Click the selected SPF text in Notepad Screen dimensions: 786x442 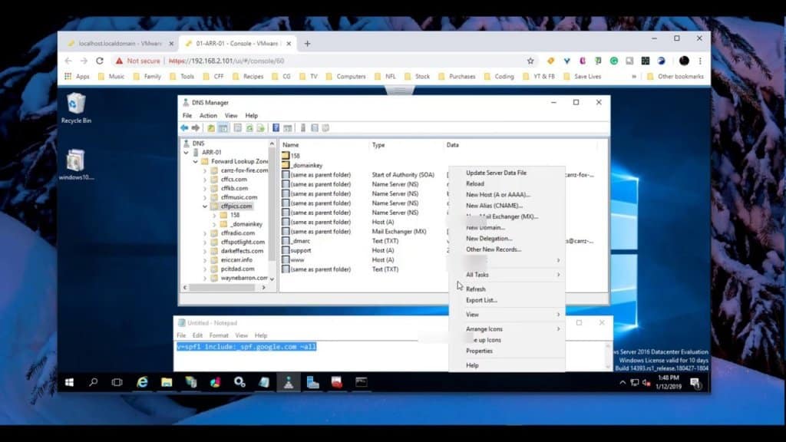[246, 347]
